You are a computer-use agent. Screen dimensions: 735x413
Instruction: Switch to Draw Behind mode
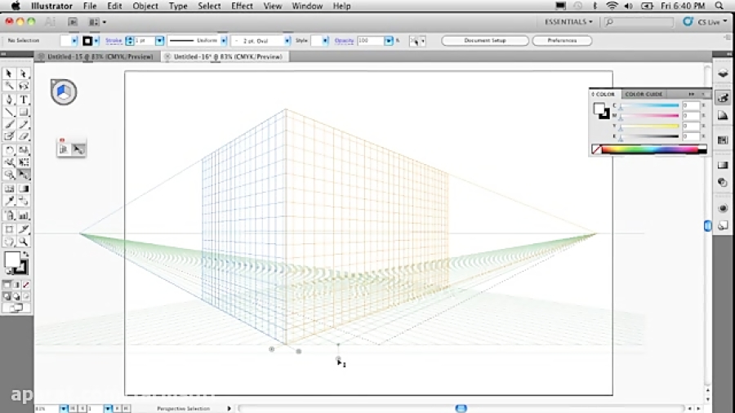click(x=16, y=296)
